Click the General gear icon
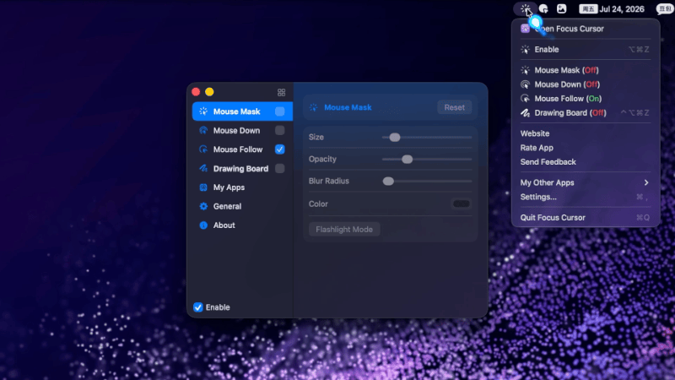Image resolution: width=675 pixels, height=380 pixels. coord(203,206)
